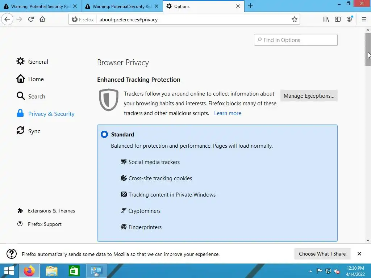This screenshot has height=278, width=371.
Task: Click the Cryptominers icon
Action: [x=124, y=211]
